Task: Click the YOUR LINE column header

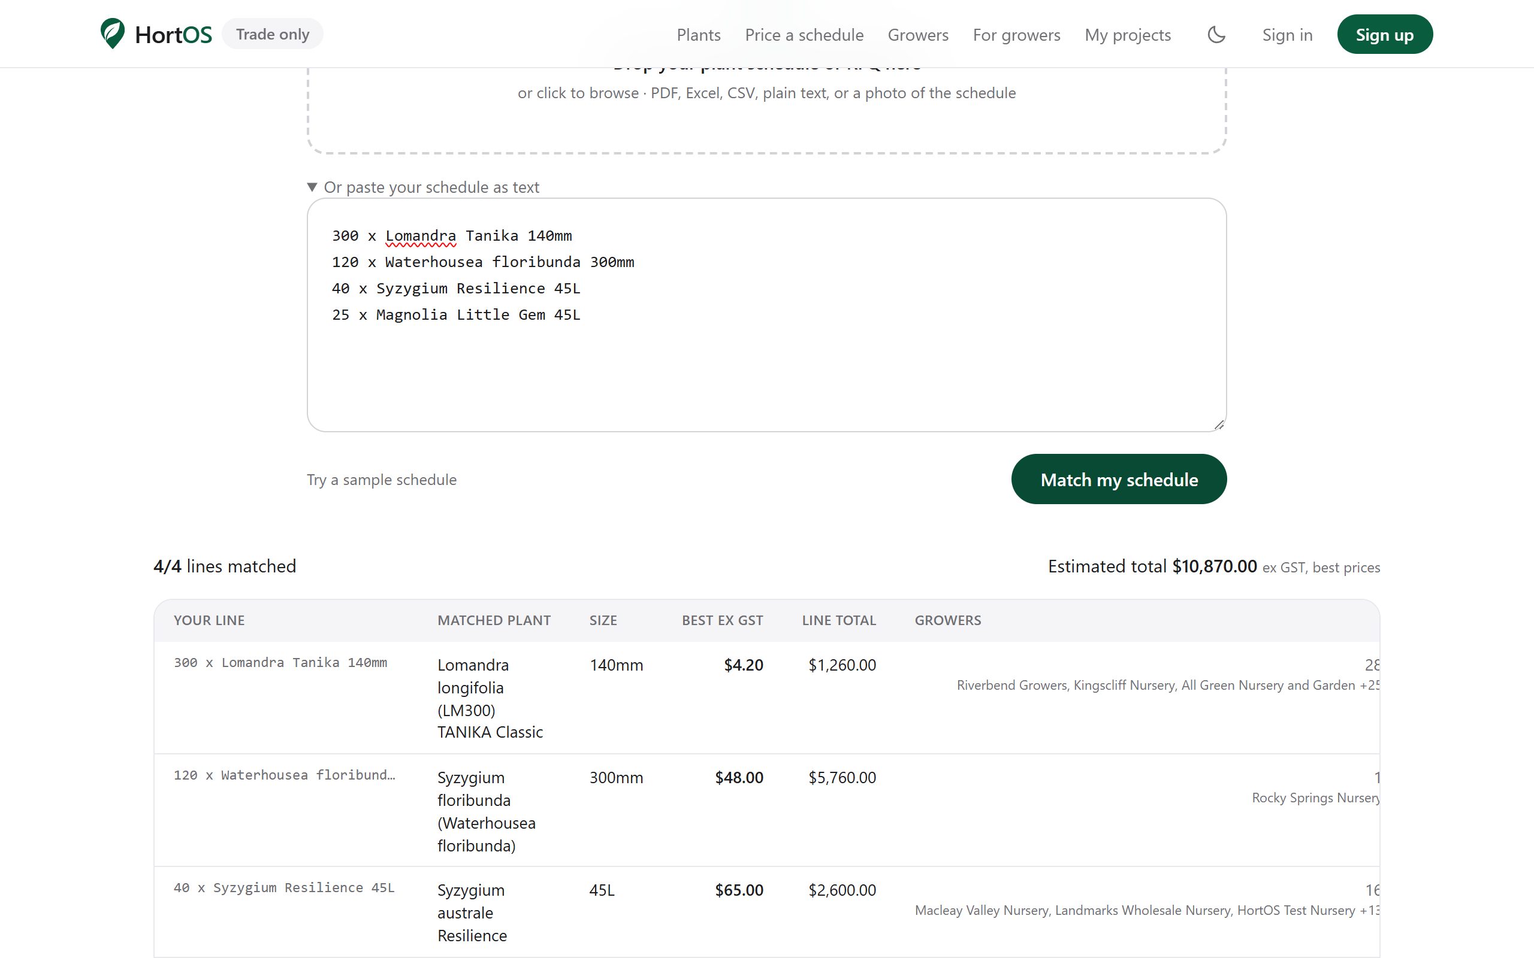Action: tap(209, 620)
